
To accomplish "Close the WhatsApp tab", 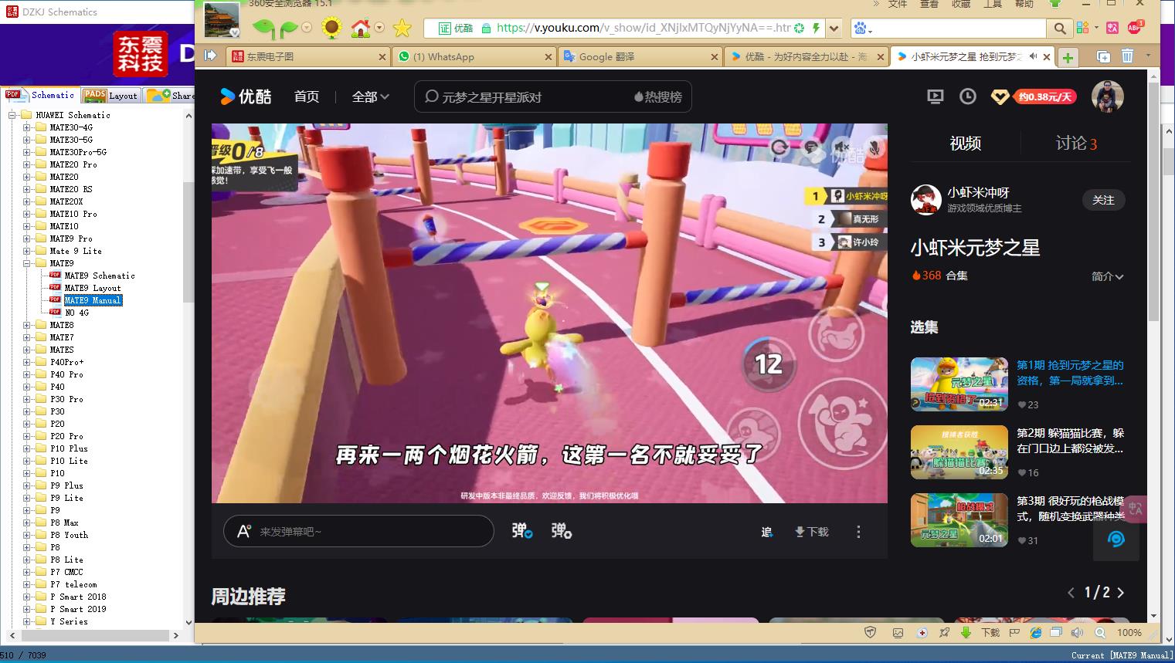I will pos(548,57).
